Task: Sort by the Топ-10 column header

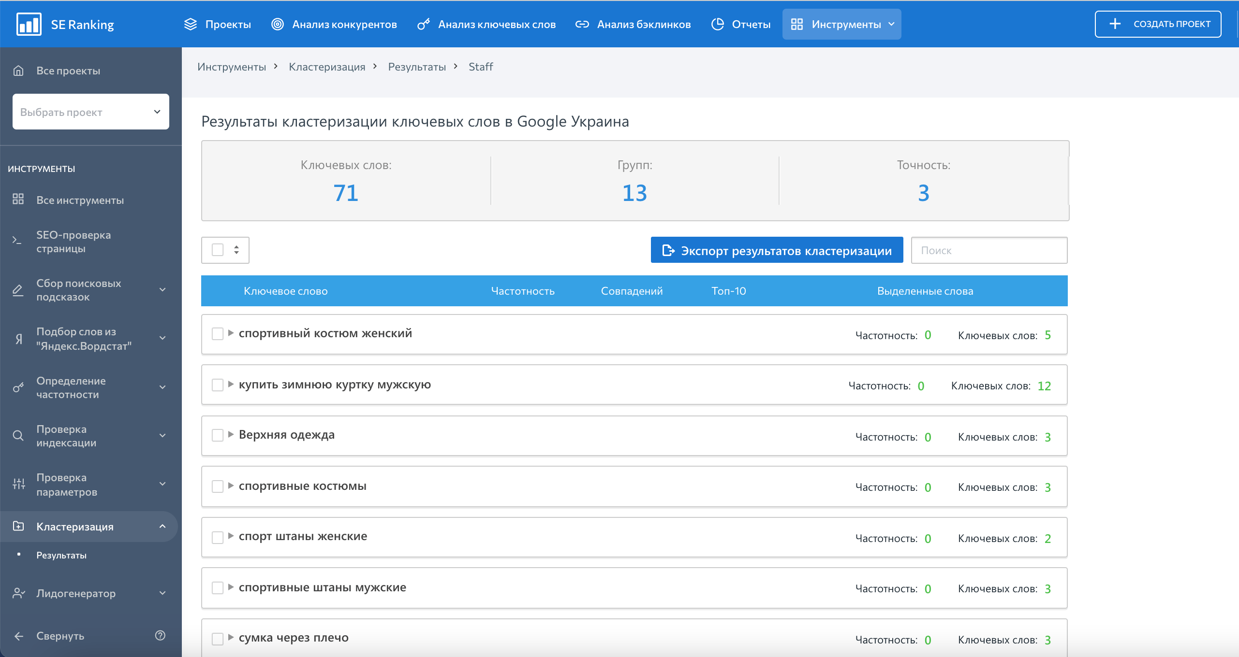Action: [729, 291]
